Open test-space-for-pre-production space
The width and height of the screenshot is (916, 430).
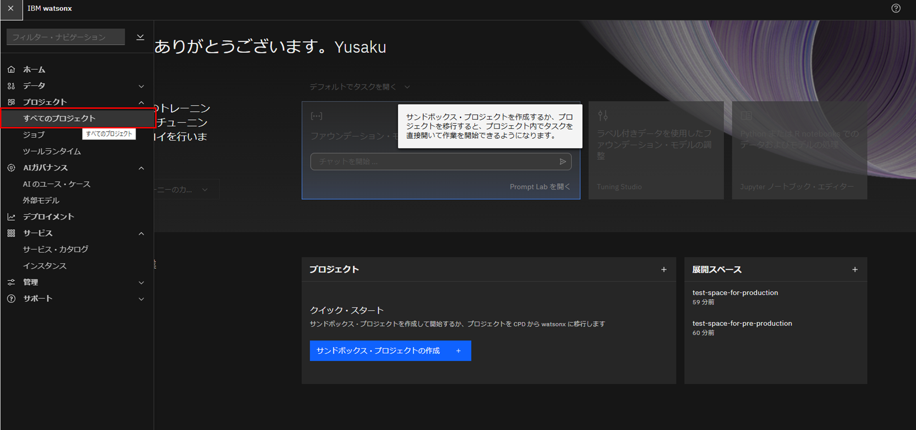(x=742, y=323)
